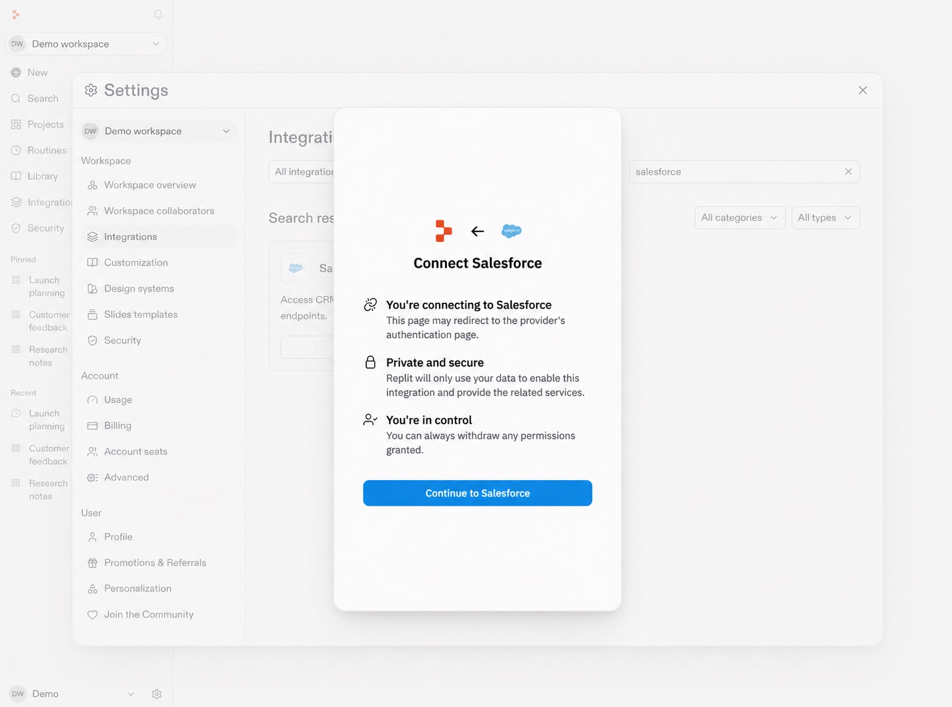Open Search in main sidebar

pos(35,99)
